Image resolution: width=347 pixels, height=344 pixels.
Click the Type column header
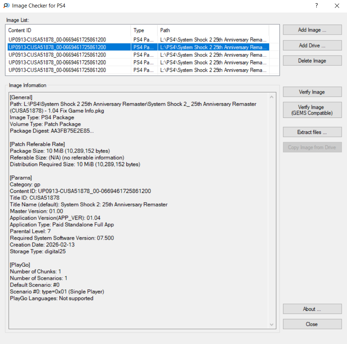(x=144, y=30)
